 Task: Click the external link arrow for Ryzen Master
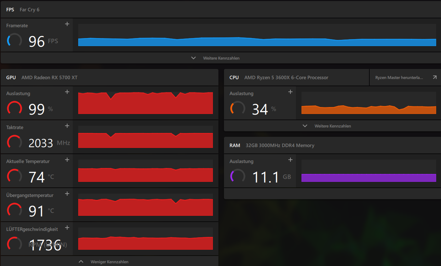[x=435, y=78]
